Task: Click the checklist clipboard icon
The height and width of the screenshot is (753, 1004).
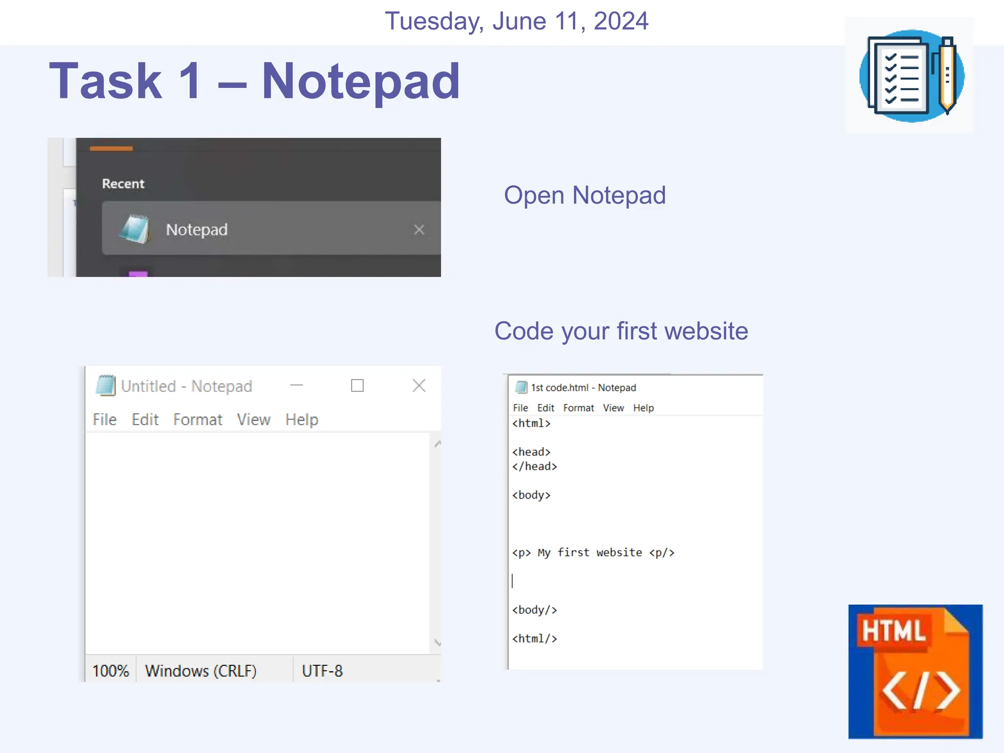Action: coord(911,76)
